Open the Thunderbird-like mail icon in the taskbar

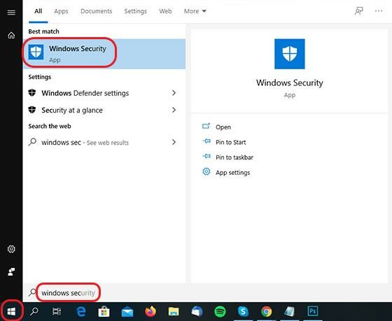pyautogui.click(x=197, y=312)
